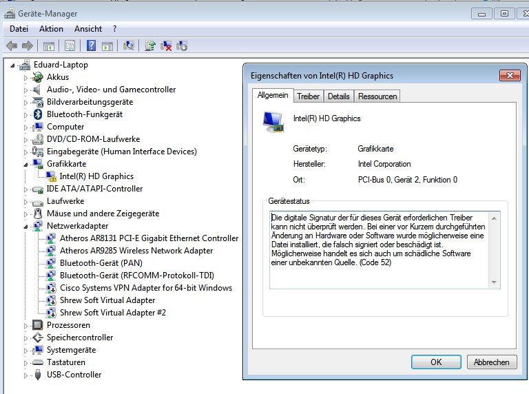Select the Allgemein tab
Image resolution: width=529 pixels, height=394 pixels.
point(273,95)
